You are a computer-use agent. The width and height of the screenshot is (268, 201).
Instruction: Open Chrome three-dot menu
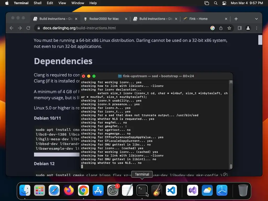click(256, 28)
